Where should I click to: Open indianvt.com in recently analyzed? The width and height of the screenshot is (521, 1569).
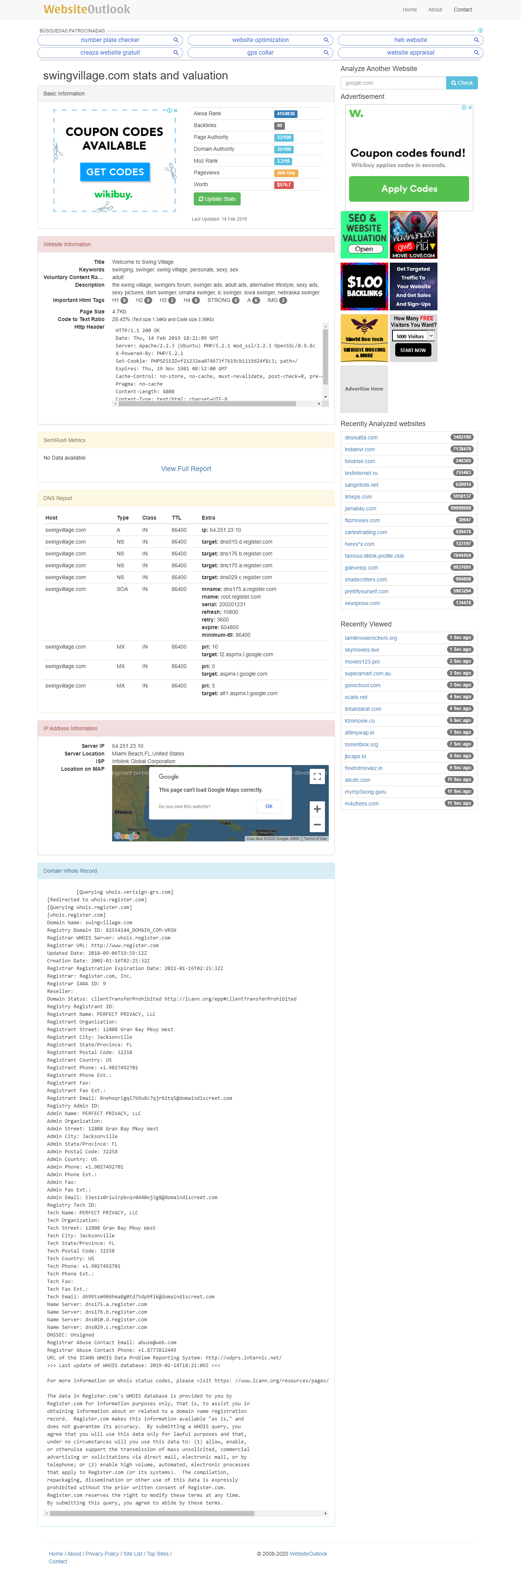[x=360, y=449]
